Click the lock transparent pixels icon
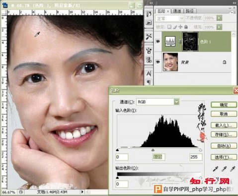 (x=169, y=27)
